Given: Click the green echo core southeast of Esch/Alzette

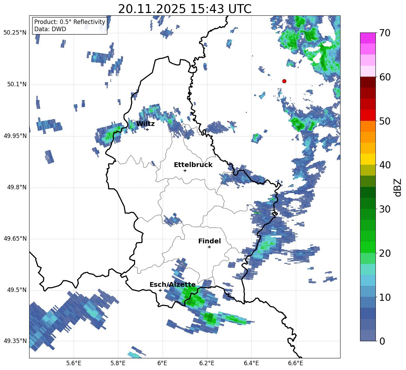Looking at the screenshot, I should pos(192,297).
